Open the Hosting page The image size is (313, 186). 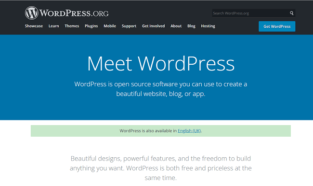[x=208, y=26]
